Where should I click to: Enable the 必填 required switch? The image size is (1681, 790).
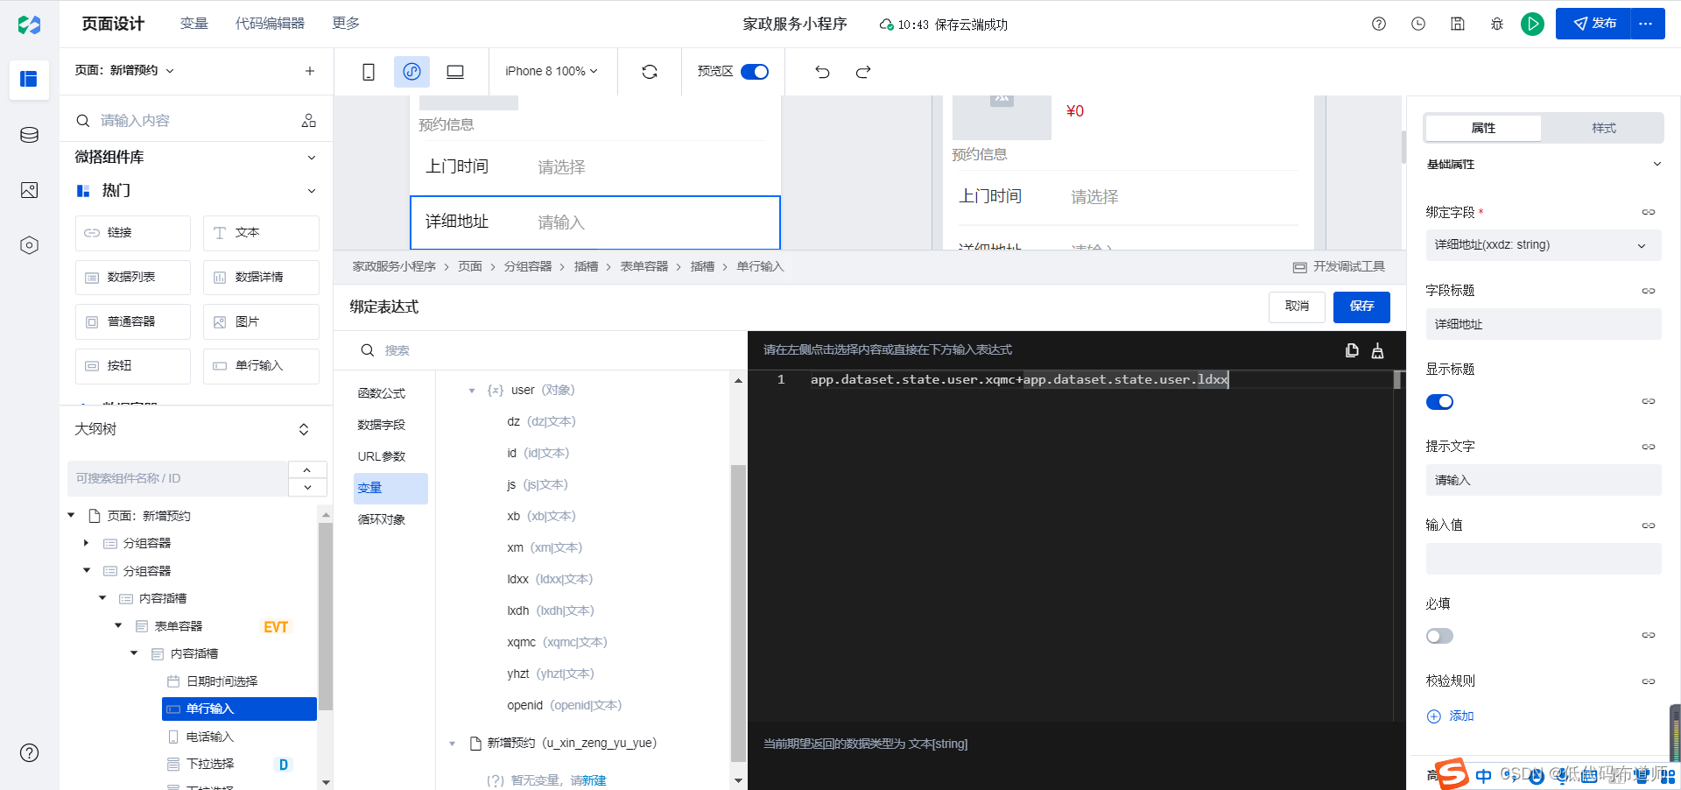pos(1439,636)
